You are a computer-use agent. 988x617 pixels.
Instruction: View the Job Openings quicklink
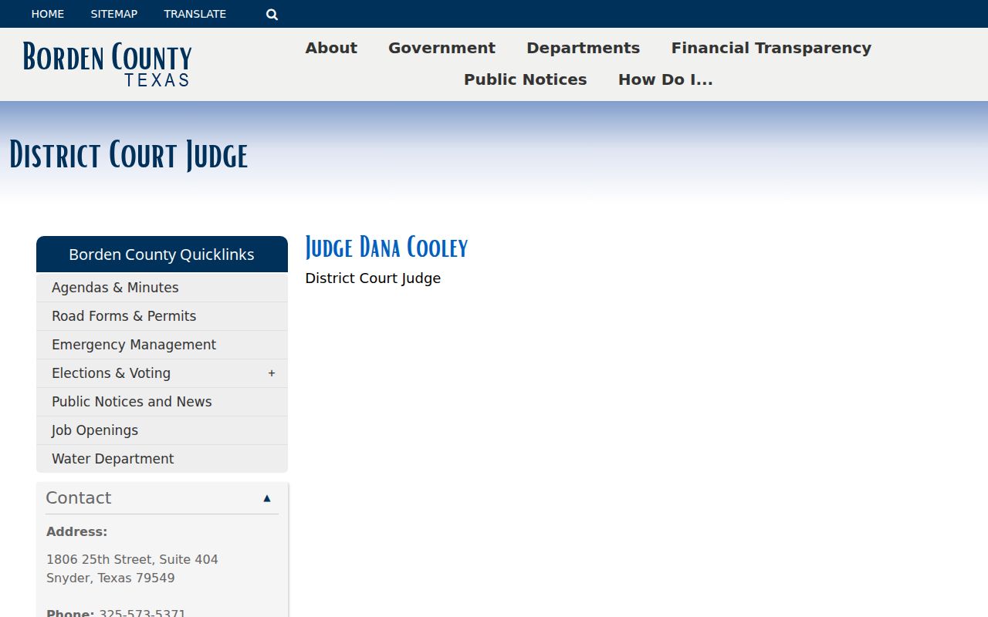tap(162, 430)
